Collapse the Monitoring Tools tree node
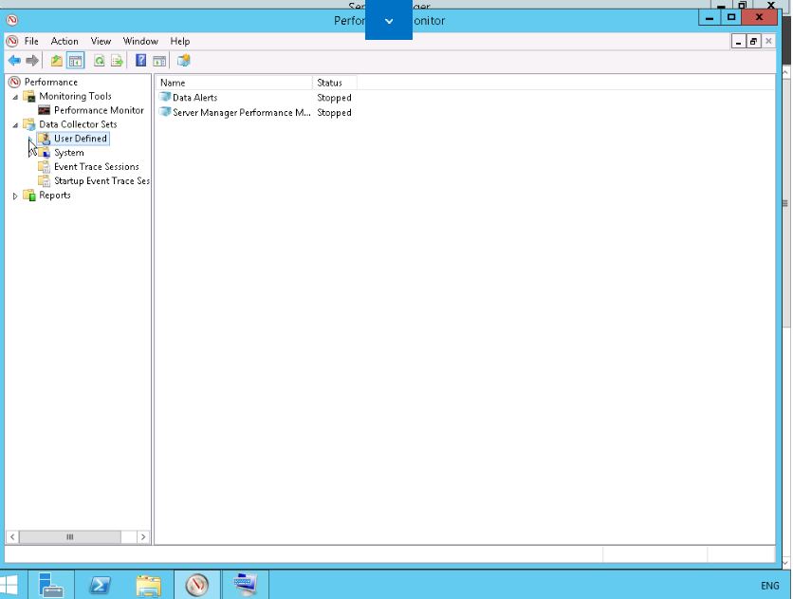 (x=15, y=97)
